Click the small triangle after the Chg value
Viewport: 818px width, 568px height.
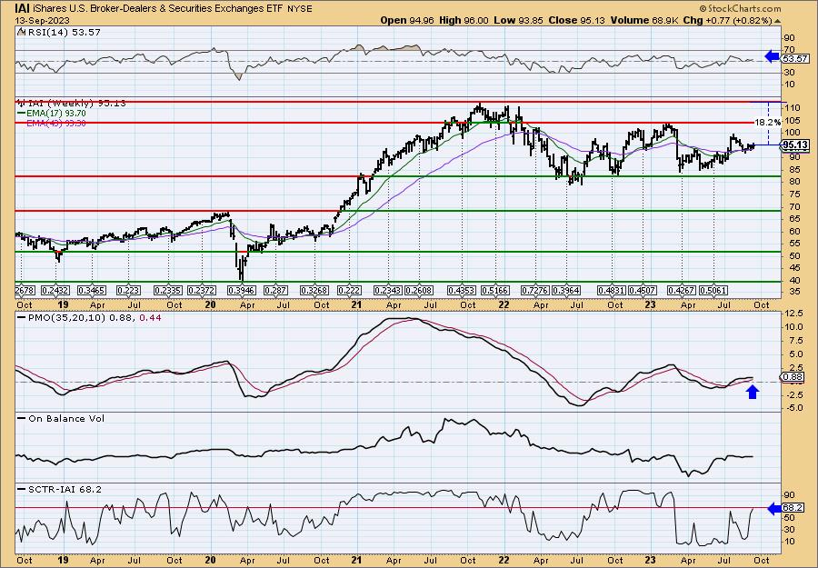click(777, 21)
